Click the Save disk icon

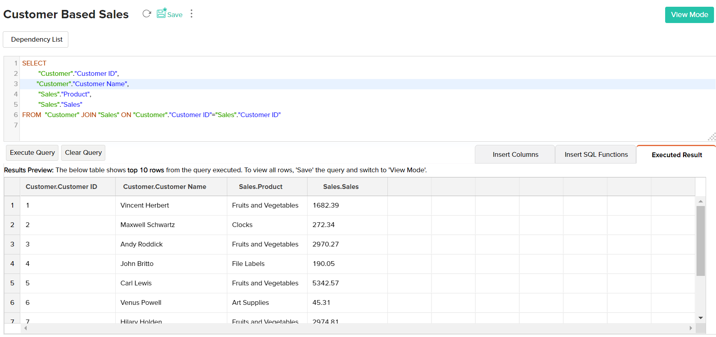161,13
